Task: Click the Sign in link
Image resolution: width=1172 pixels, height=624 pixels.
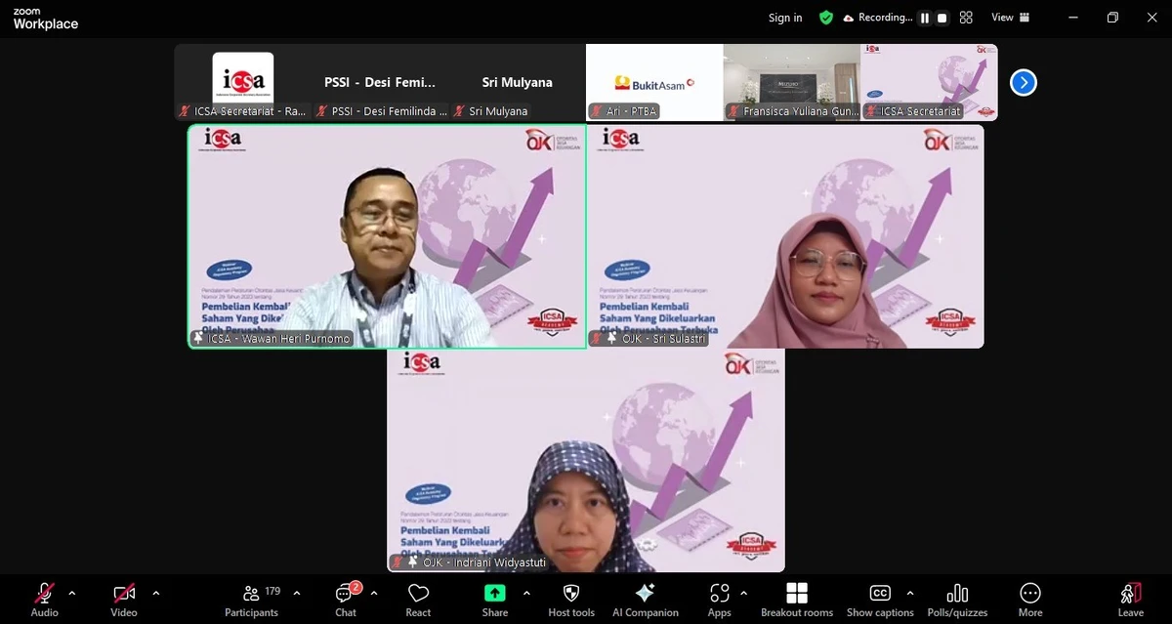Action: pos(784,17)
